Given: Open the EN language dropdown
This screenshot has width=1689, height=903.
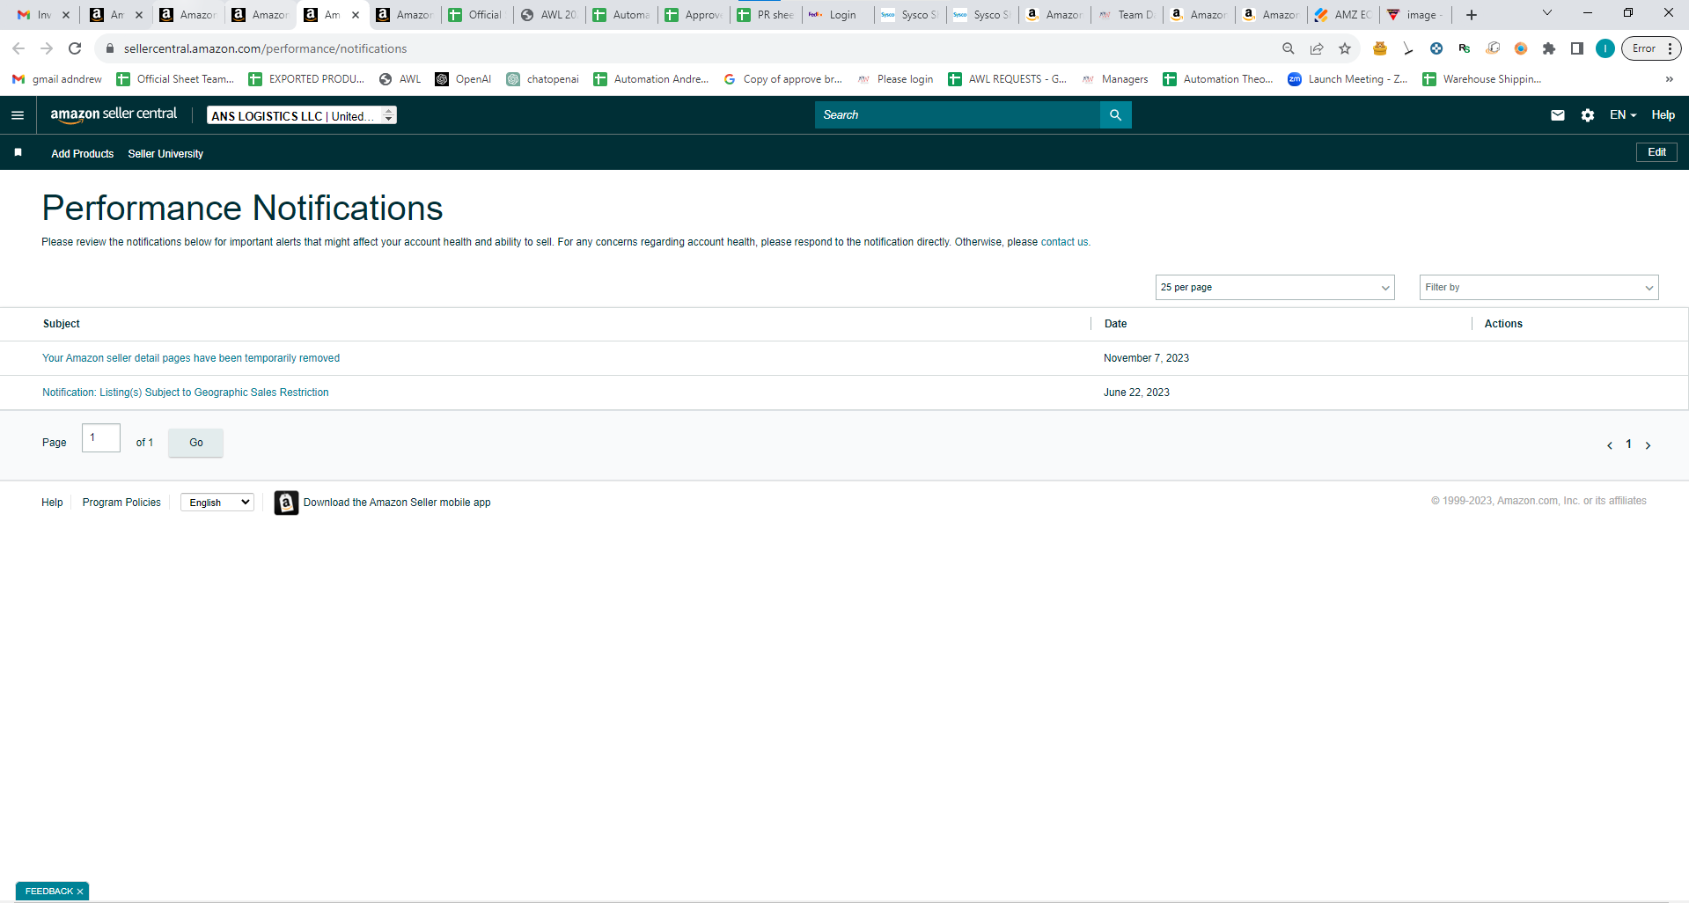Looking at the screenshot, I should pyautogui.click(x=1623, y=115).
